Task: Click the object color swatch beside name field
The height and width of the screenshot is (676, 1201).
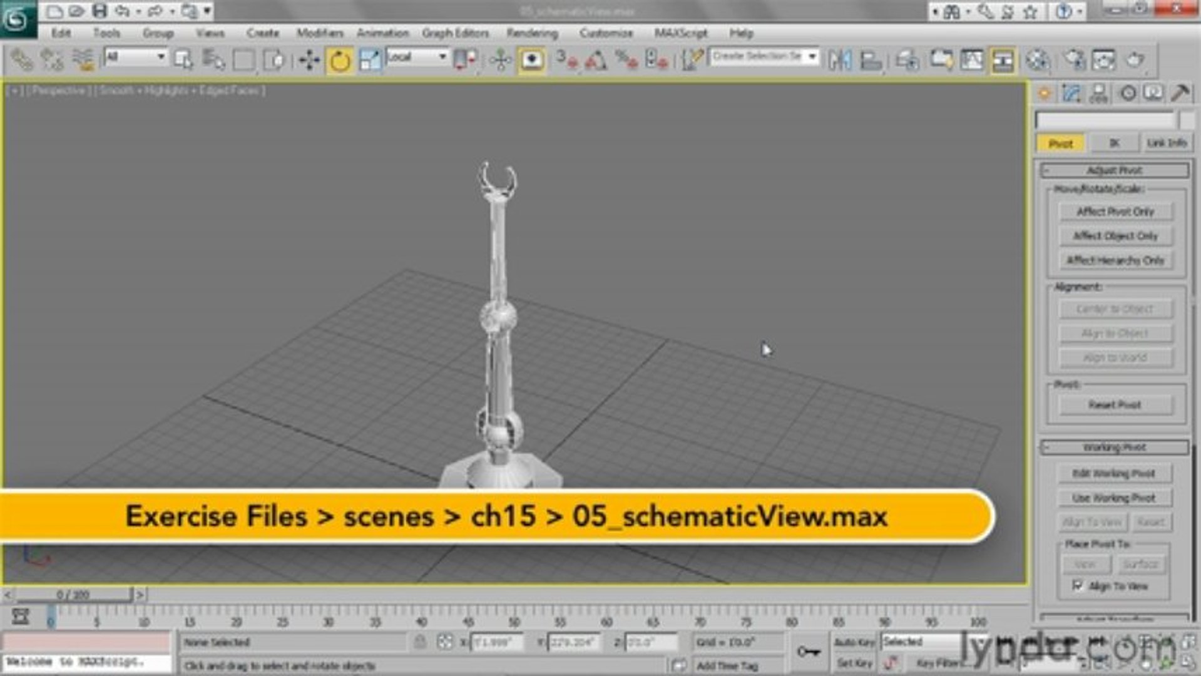Action: point(1187,120)
